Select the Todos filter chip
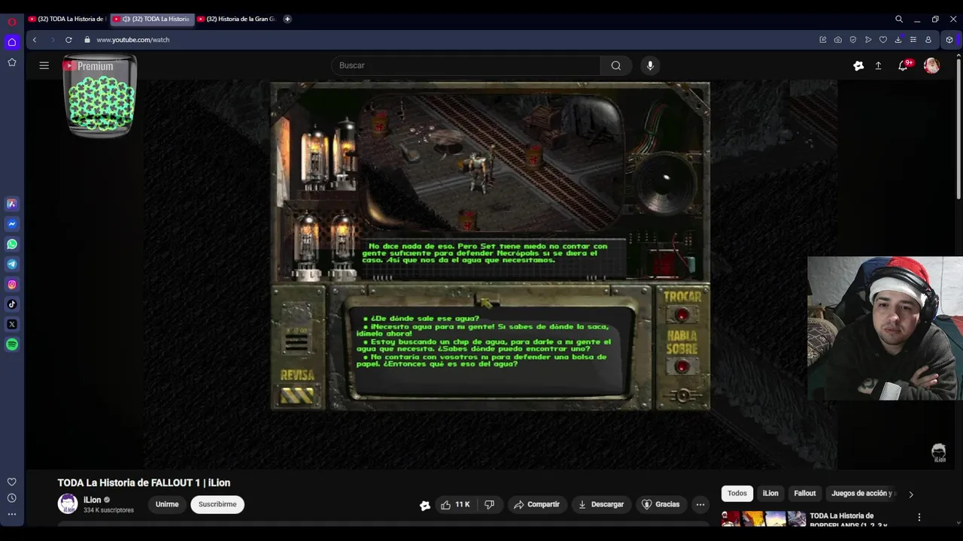 [737, 494]
